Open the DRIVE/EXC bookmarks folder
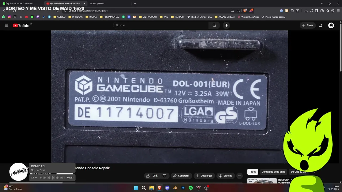Viewport: 342px width, 192px height. tap(75, 17)
